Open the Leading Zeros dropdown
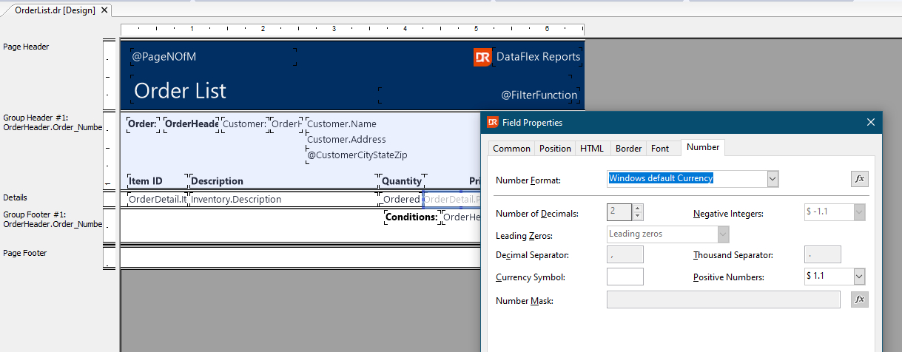 pos(723,234)
